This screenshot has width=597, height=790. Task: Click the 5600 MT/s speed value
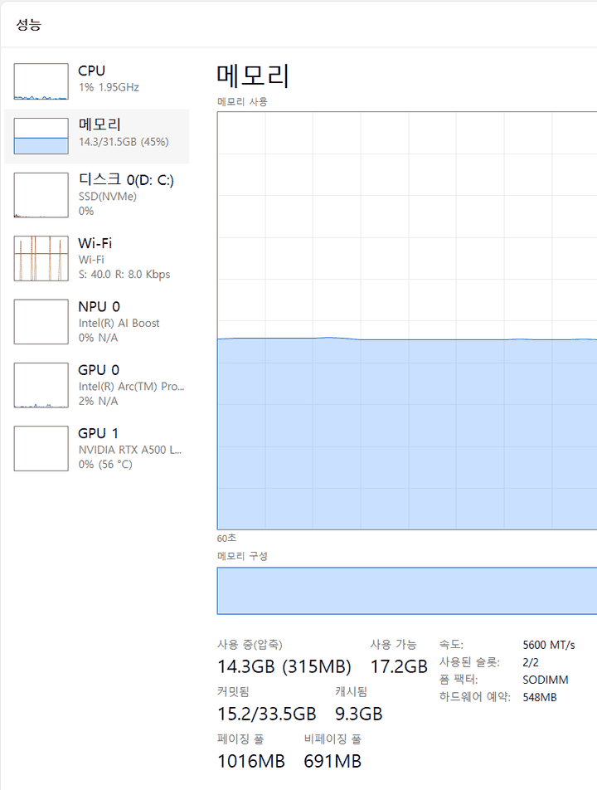coord(549,645)
